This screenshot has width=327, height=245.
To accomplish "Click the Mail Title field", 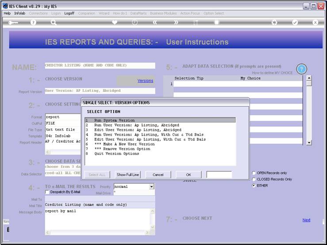I will pyautogui.click(x=100, y=205).
